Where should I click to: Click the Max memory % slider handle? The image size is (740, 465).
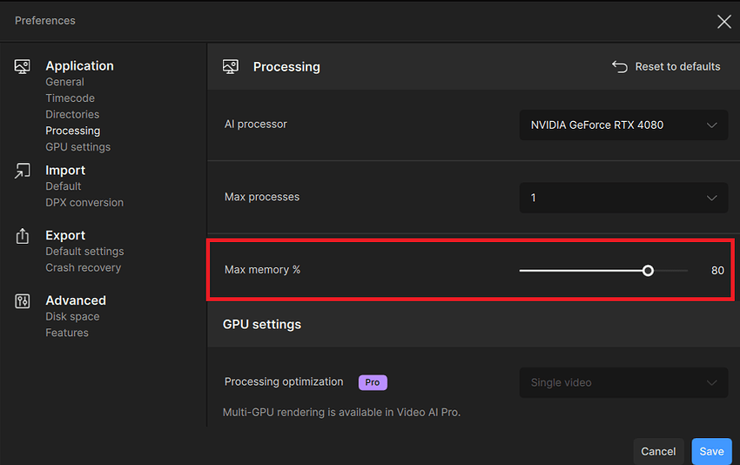(x=648, y=271)
